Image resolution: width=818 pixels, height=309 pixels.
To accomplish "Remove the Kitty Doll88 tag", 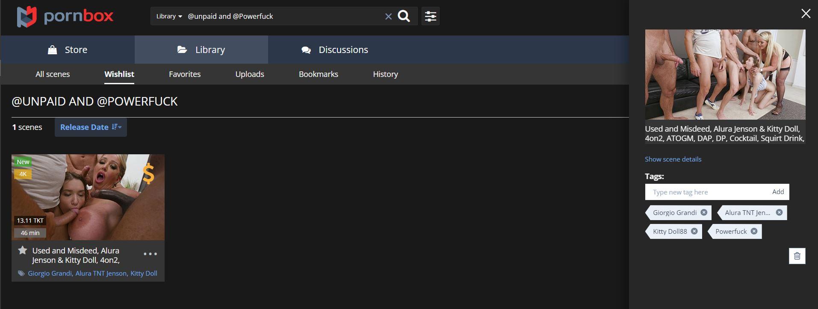I will tap(694, 231).
